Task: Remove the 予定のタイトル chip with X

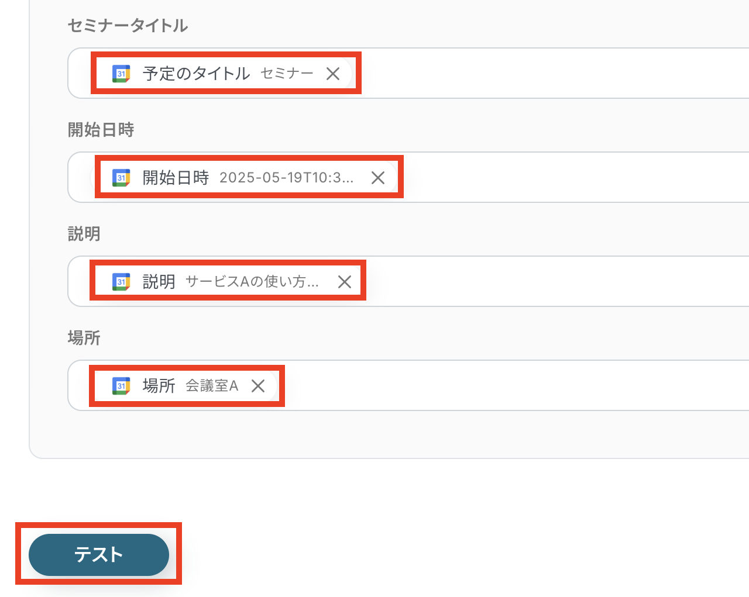Action: pos(333,74)
